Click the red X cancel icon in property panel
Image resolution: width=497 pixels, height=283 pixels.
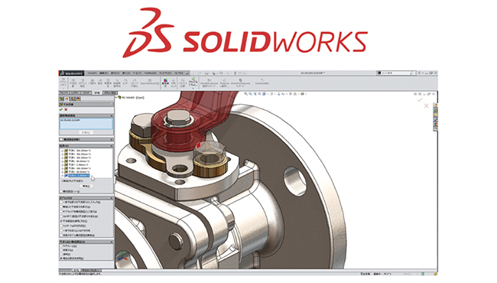[66, 109]
